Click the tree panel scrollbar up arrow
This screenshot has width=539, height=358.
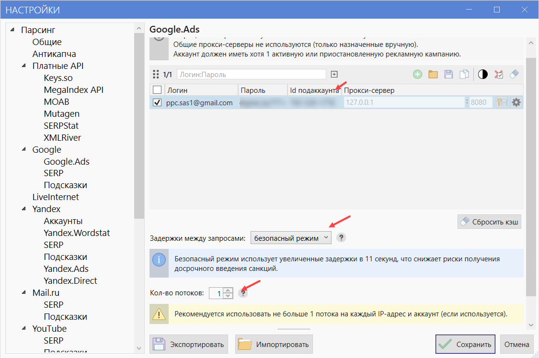tap(139, 29)
